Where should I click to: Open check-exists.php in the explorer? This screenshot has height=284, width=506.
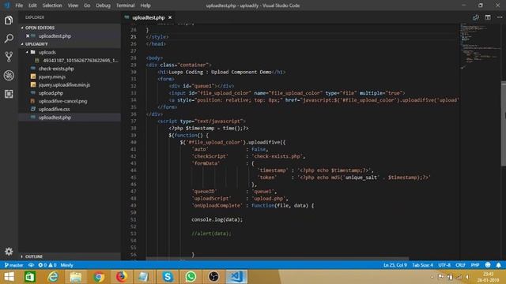(56, 69)
